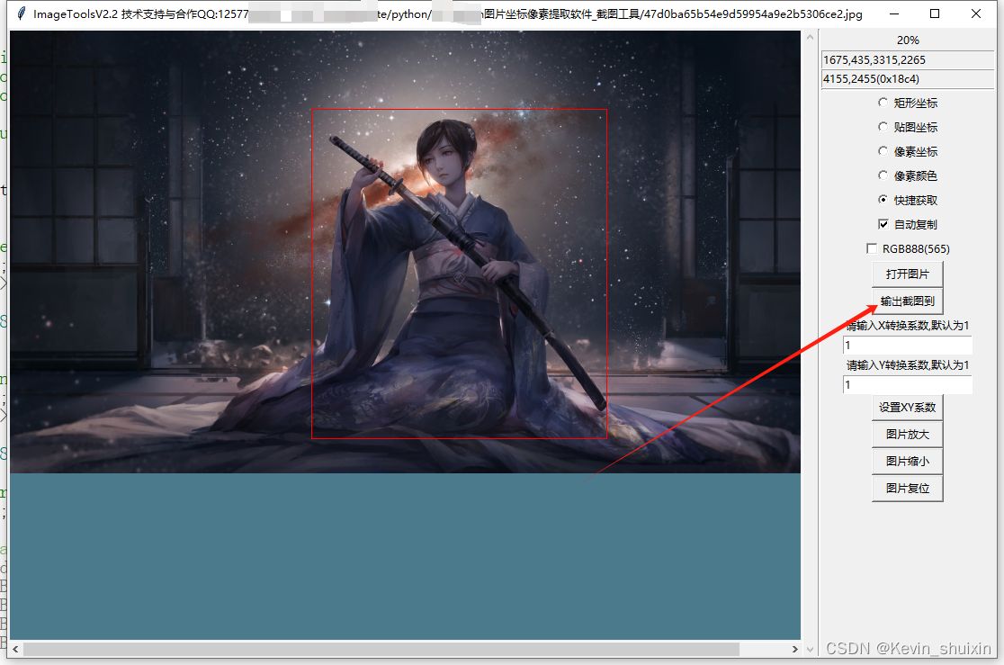Click the horizontal scrollbar right arrow
The image size is (1004, 665).
[x=794, y=649]
